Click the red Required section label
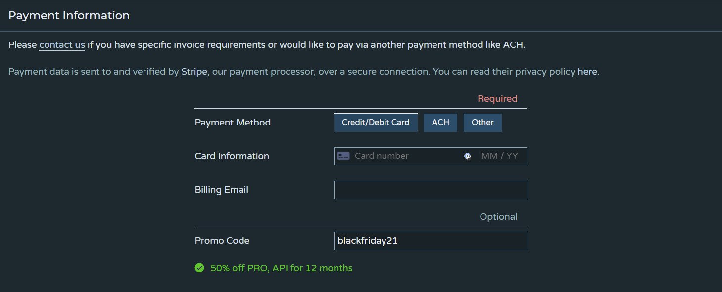 (x=497, y=99)
